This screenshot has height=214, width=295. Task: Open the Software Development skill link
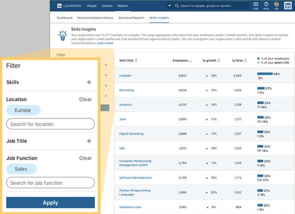pyautogui.click(x=135, y=178)
